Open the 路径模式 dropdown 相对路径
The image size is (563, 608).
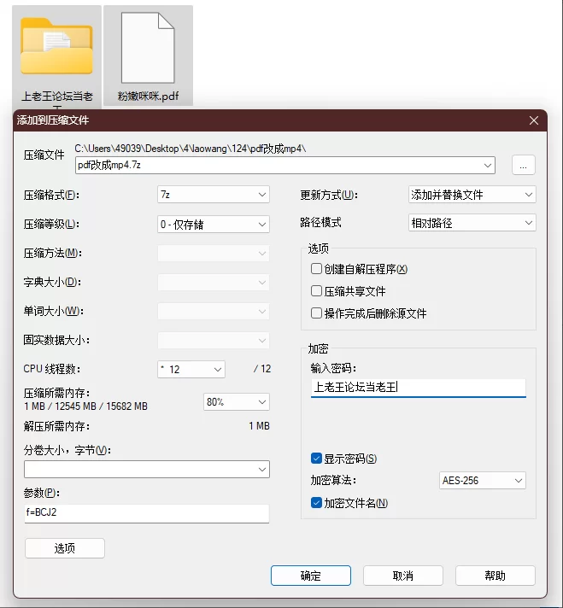pos(472,223)
